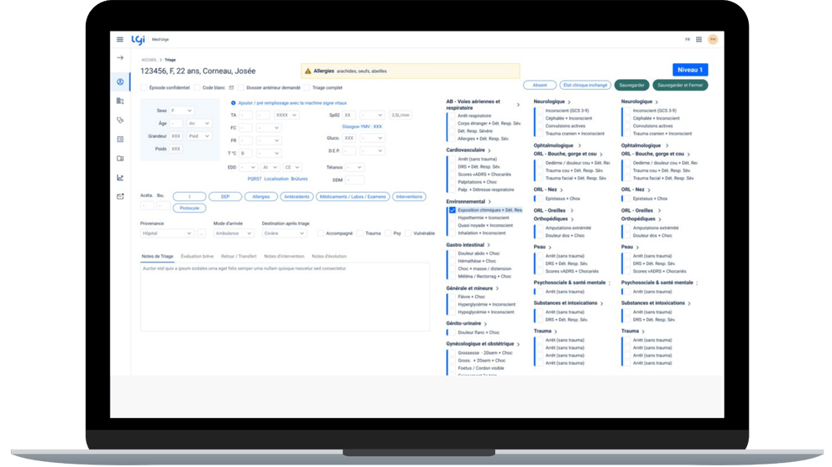Viewport: 832px width, 467px height.
Task: Open the Mode d'arrivée Ambulance dropdown
Action: pos(233,233)
